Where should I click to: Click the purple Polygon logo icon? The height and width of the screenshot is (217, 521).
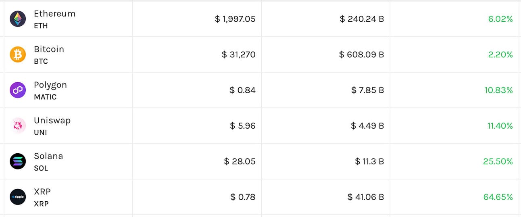coord(18,90)
